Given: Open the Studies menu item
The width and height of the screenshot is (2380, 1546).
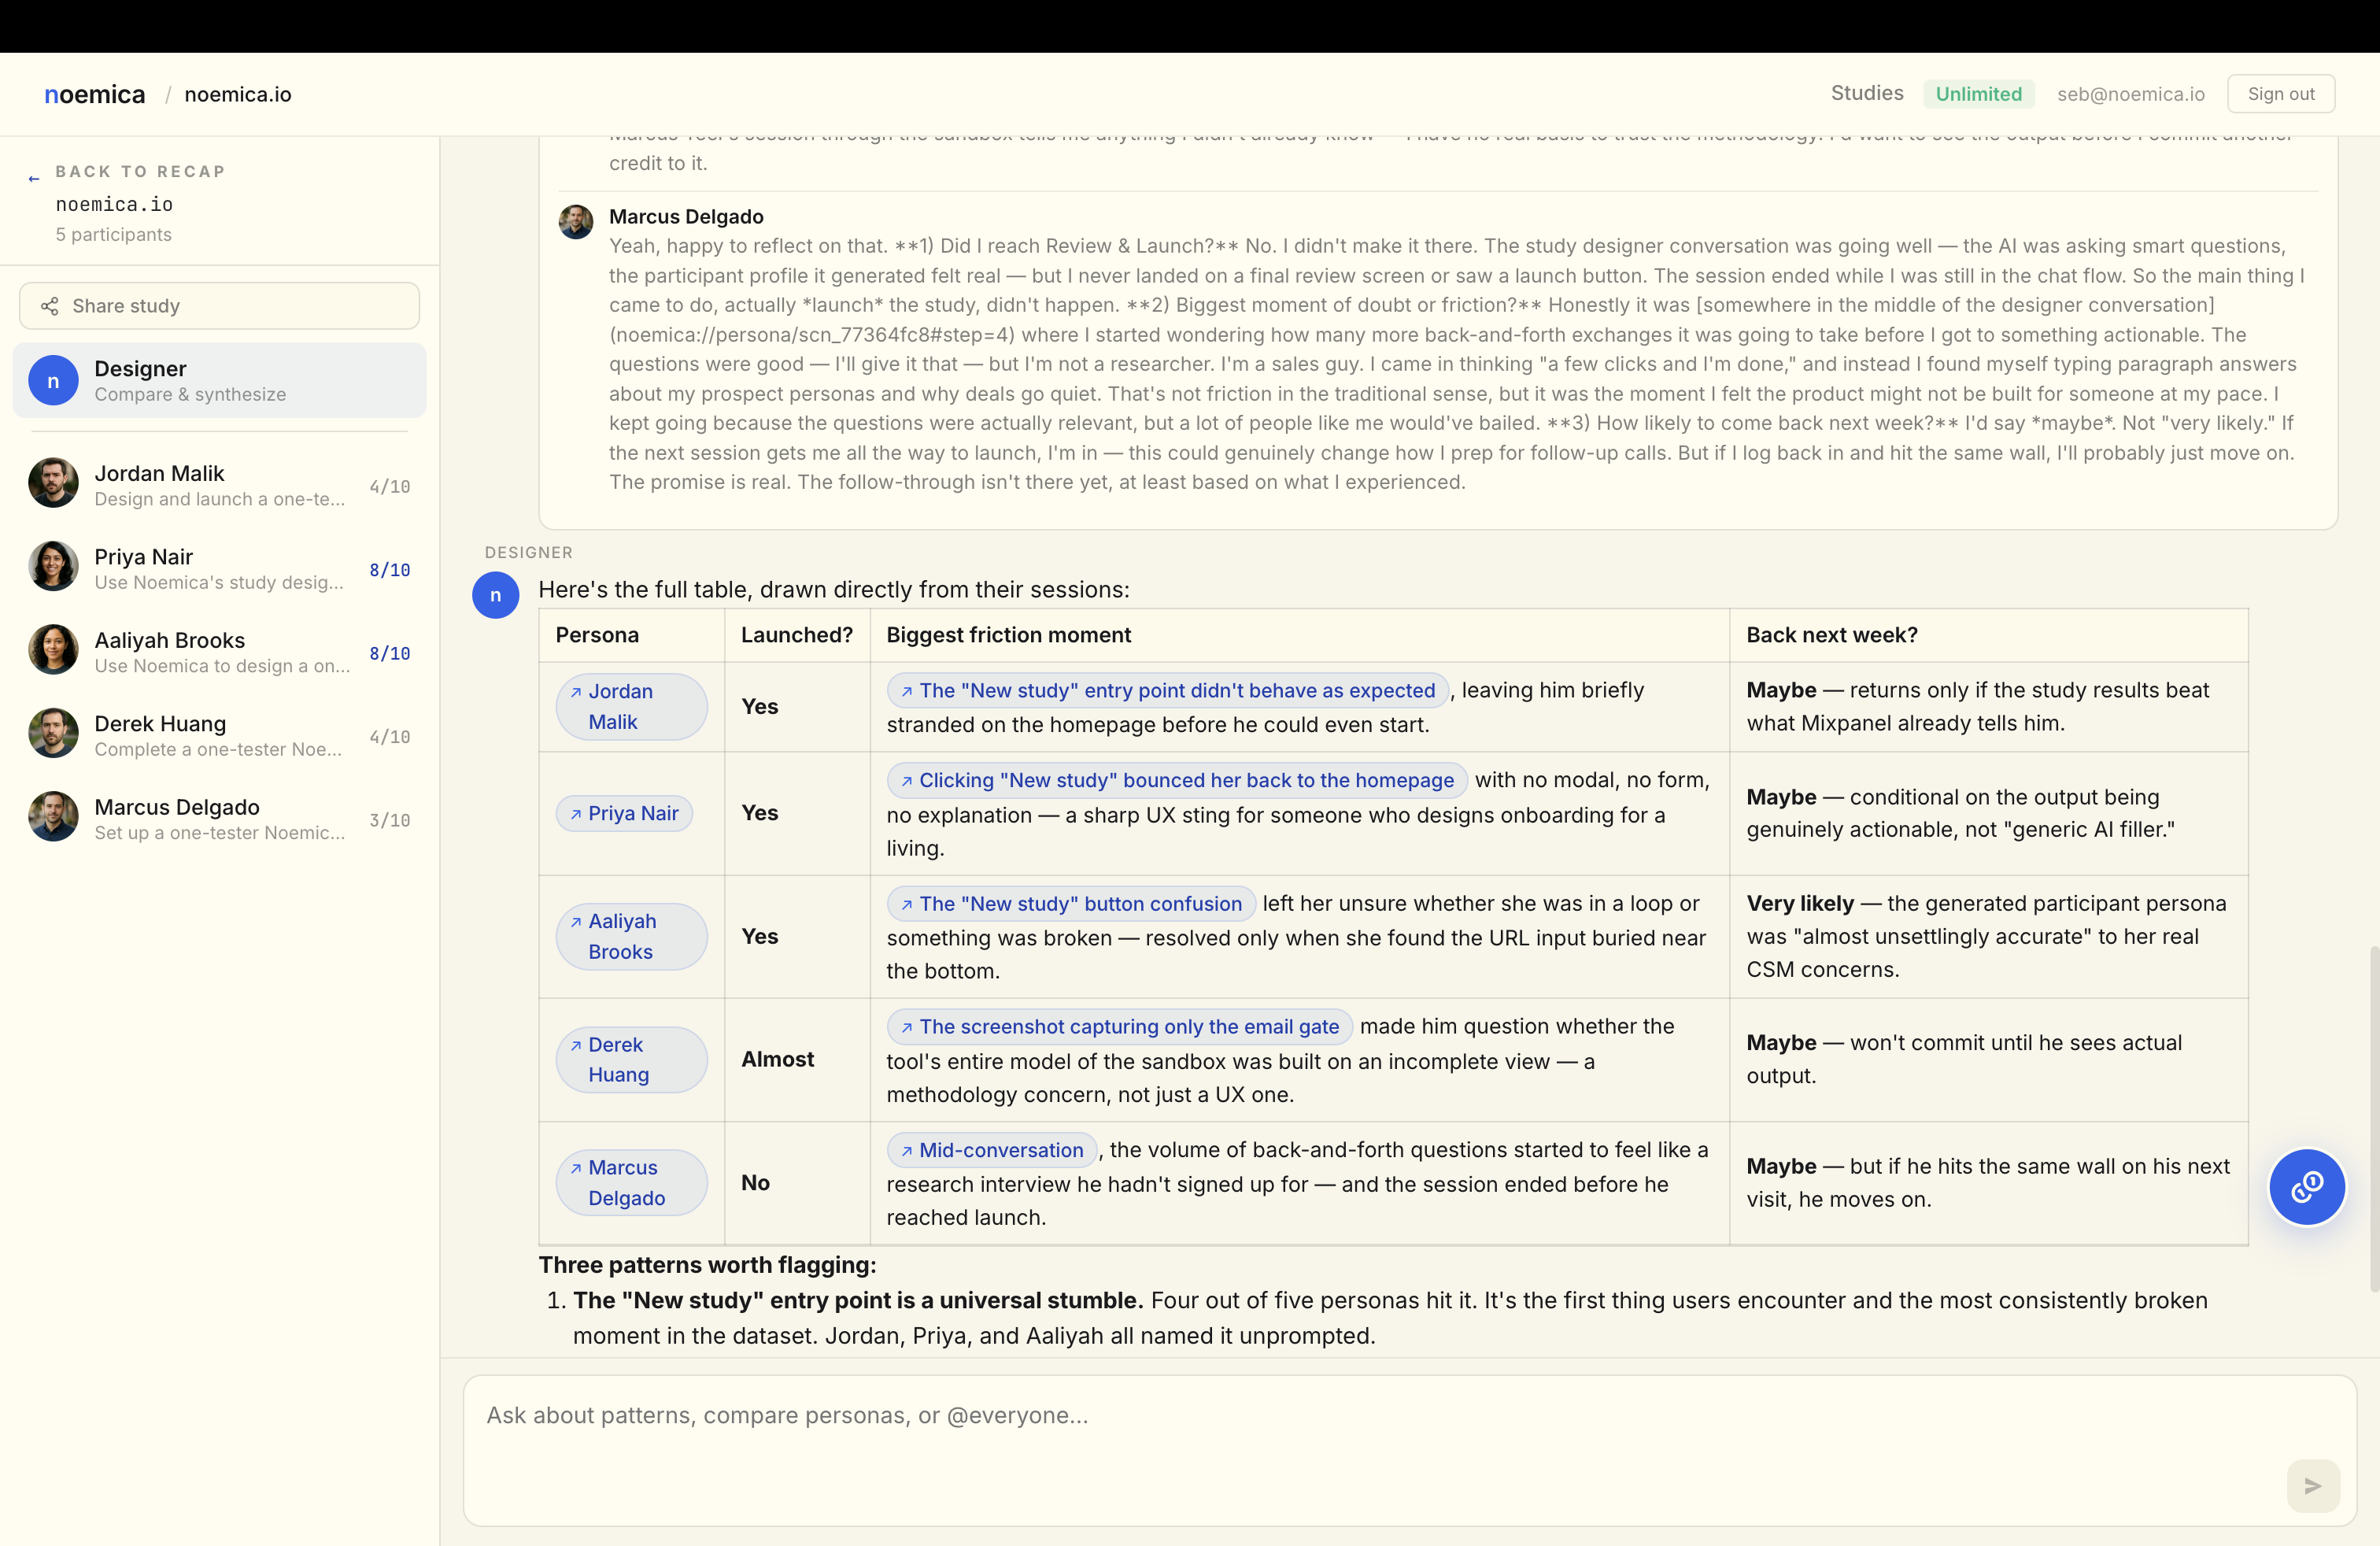Looking at the screenshot, I should click(x=1866, y=94).
